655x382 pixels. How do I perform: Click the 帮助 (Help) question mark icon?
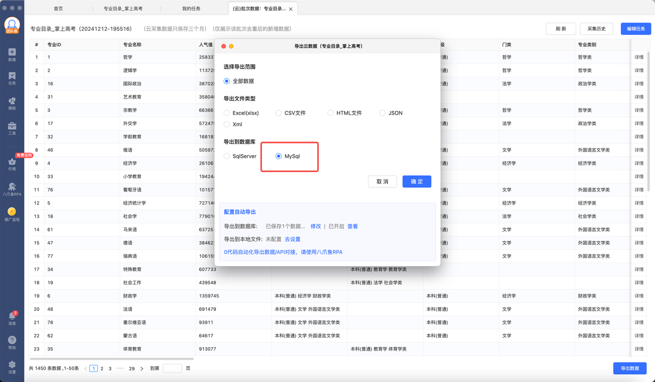pos(12,341)
